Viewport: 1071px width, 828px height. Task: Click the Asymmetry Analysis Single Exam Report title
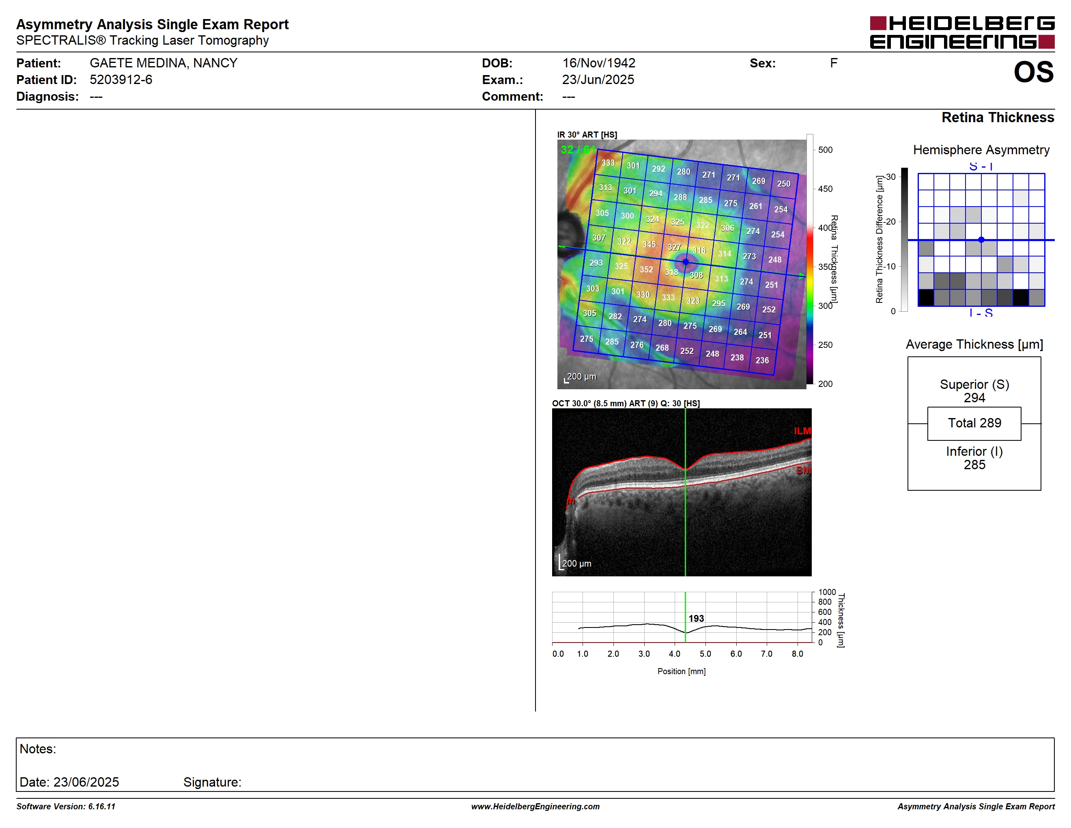153,24
